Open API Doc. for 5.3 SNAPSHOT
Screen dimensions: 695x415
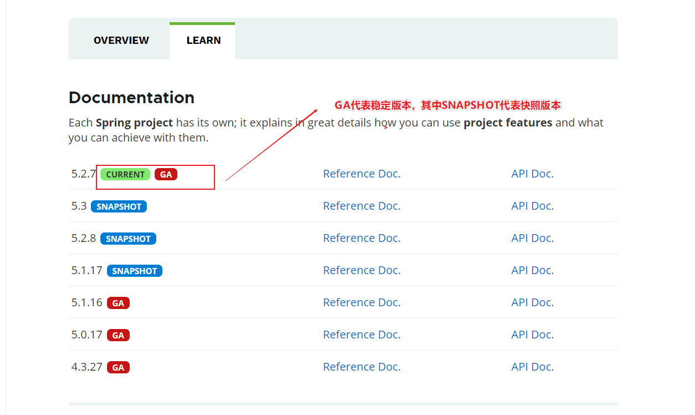(533, 206)
